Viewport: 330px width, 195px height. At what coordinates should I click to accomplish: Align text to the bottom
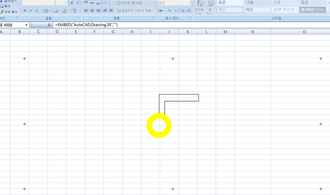[98, 3]
